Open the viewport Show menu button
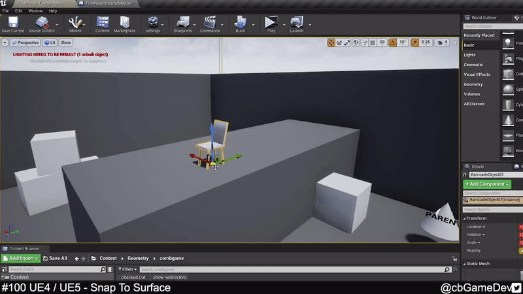 coord(66,42)
